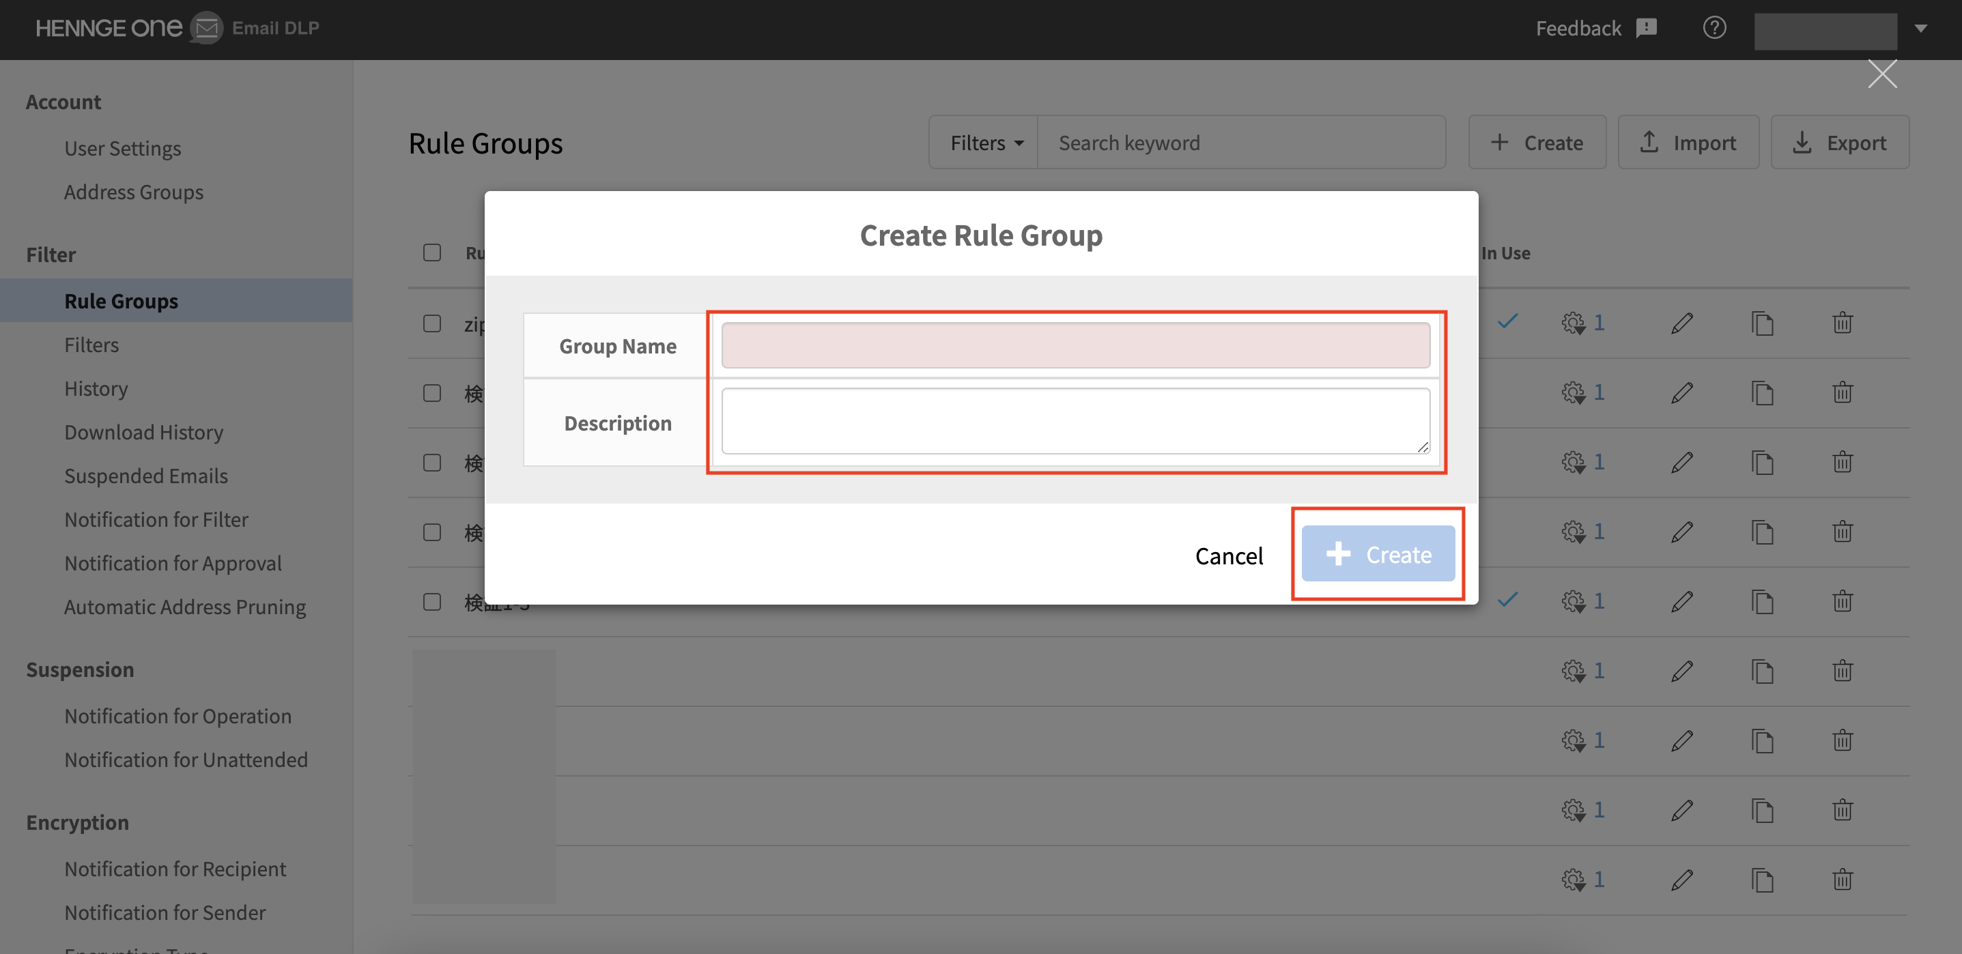
Task: Open Automatic Address Pruning page
Action: coord(185,606)
